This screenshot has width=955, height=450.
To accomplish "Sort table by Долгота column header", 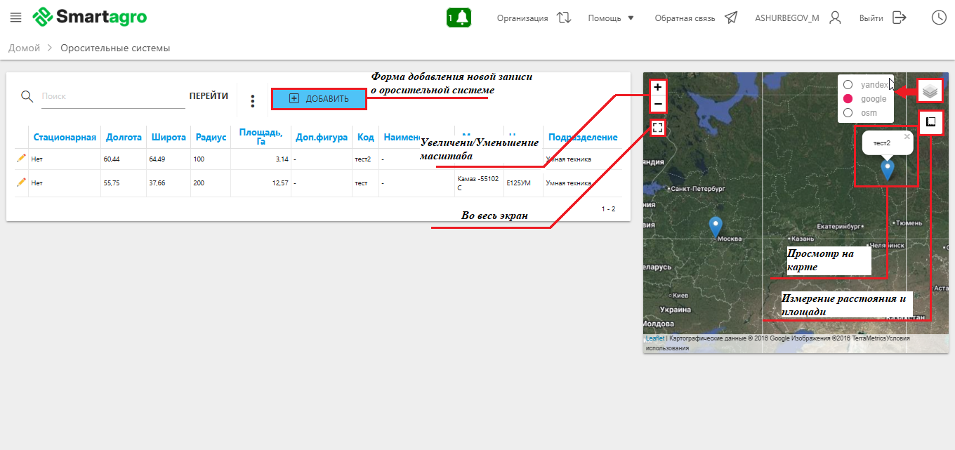I will pos(124,138).
